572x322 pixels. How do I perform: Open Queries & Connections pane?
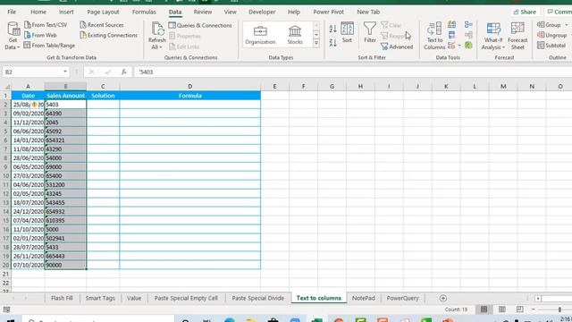(x=200, y=25)
